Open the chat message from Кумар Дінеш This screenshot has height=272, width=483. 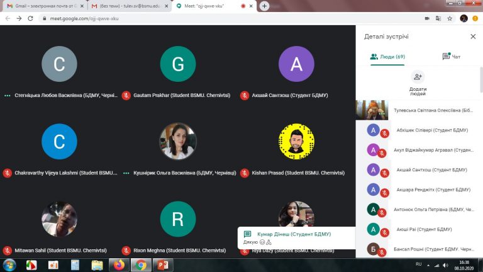294,237
